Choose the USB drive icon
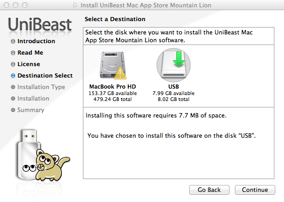Viewport: 284px width, 202px height. pos(173,65)
